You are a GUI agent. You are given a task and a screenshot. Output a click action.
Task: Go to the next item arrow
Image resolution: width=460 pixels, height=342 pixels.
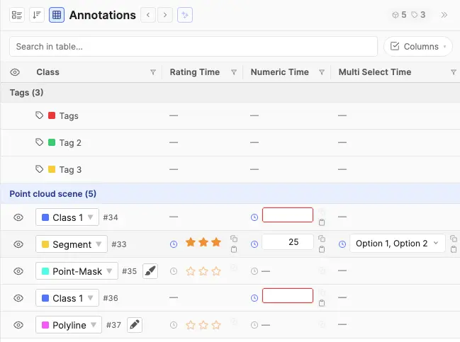pos(165,15)
